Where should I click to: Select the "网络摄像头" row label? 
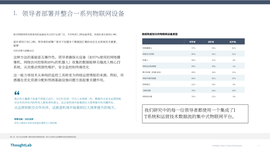coord(147,48)
